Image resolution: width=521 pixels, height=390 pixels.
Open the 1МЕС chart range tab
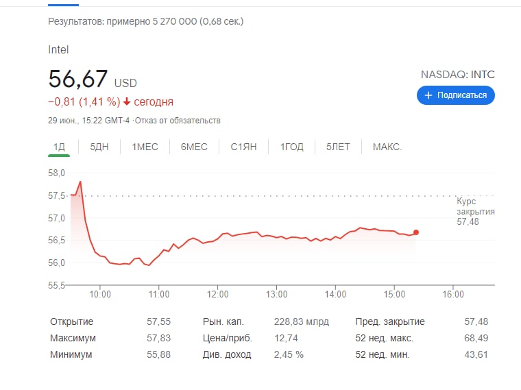pyautogui.click(x=145, y=147)
